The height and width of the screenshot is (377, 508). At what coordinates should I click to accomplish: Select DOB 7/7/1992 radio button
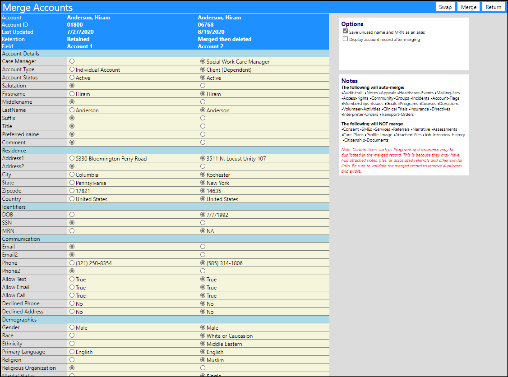pyautogui.click(x=203, y=214)
